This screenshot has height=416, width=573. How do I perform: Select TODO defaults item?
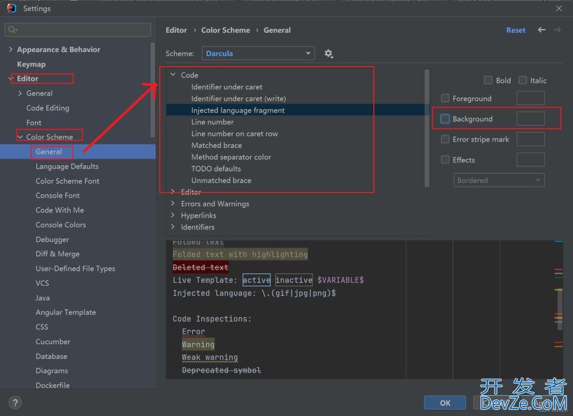click(216, 169)
